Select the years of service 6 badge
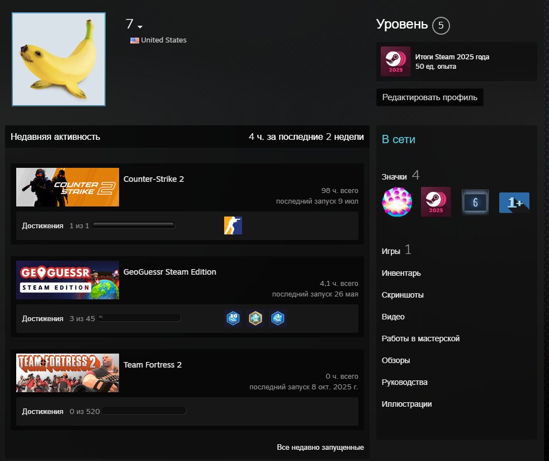Viewport: 549px width, 461px height. tap(475, 202)
